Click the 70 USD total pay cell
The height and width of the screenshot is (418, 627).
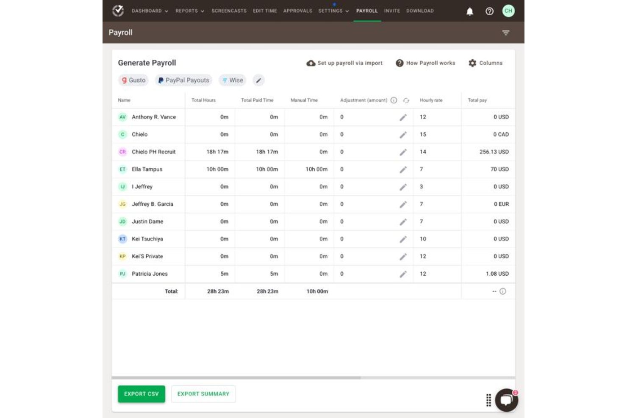499,169
